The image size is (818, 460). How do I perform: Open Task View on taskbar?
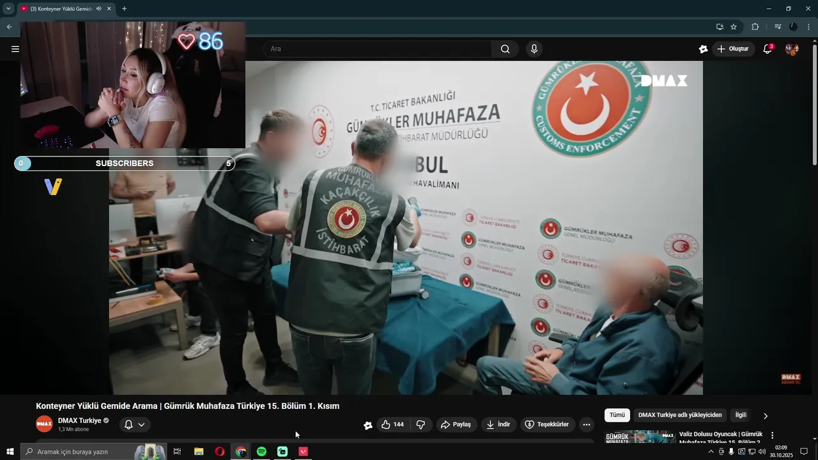tap(177, 452)
